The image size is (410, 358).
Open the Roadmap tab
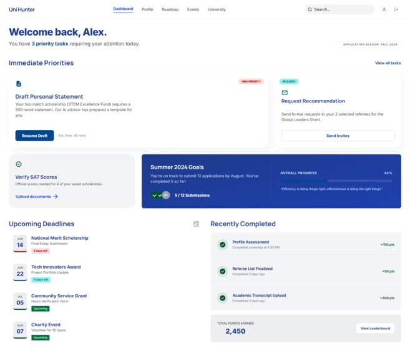pyautogui.click(x=170, y=9)
